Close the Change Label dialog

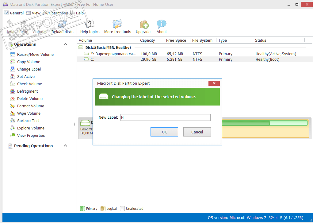[214, 83]
